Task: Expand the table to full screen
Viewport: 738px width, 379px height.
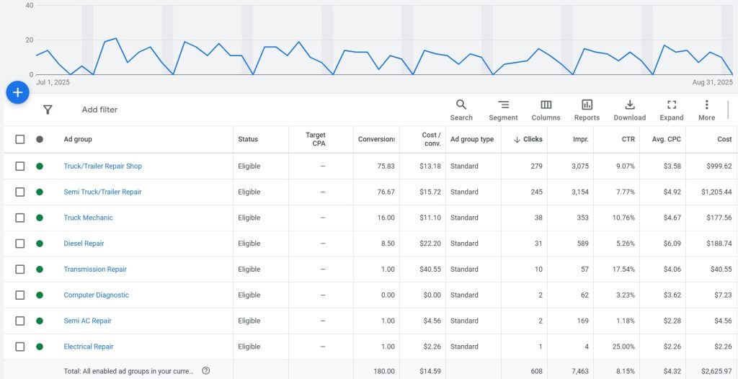Action: [671, 110]
